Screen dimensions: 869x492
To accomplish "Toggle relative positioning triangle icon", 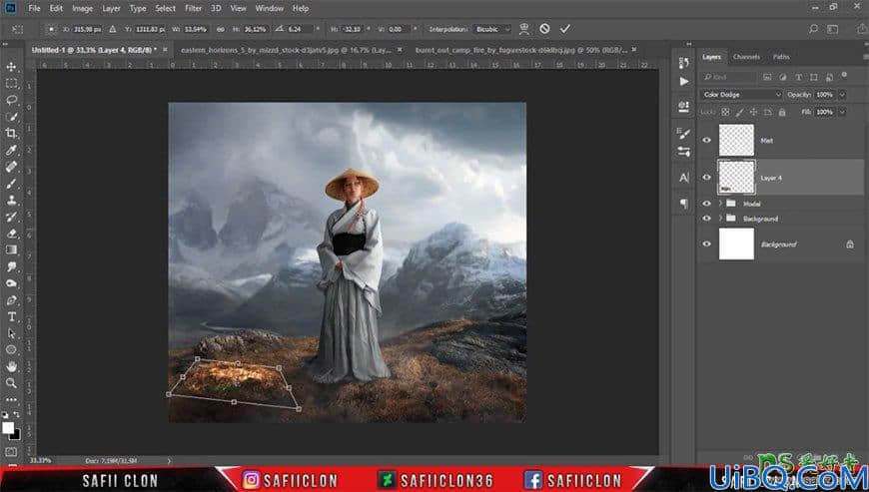I will (113, 29).
